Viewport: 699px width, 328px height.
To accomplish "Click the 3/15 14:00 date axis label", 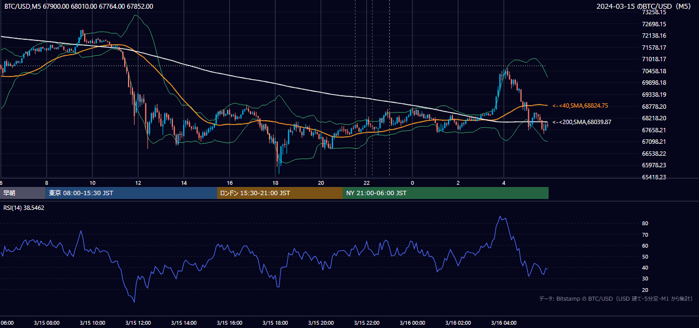I will (184, 323).
